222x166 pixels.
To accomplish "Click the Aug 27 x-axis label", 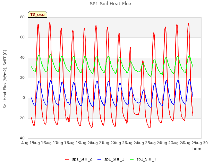I will pyautogui.click(x=166, y=143).
